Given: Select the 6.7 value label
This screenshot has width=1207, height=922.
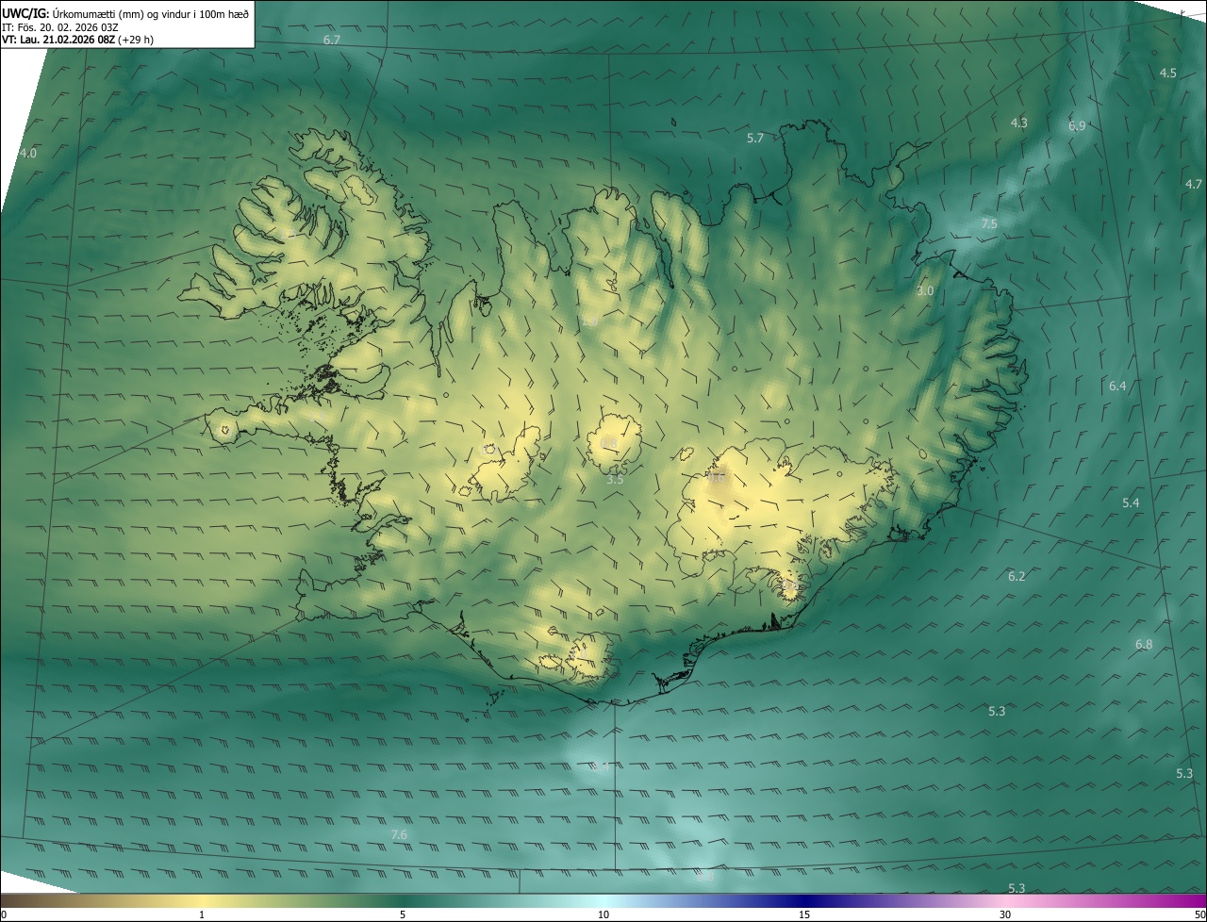Looking at the screenshot, I should point(331,40).
